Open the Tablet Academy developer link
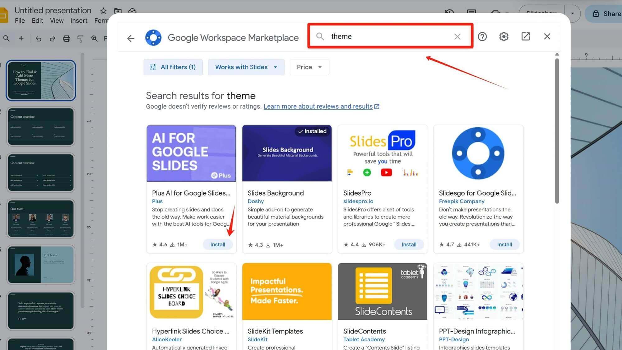 point(364,339)
